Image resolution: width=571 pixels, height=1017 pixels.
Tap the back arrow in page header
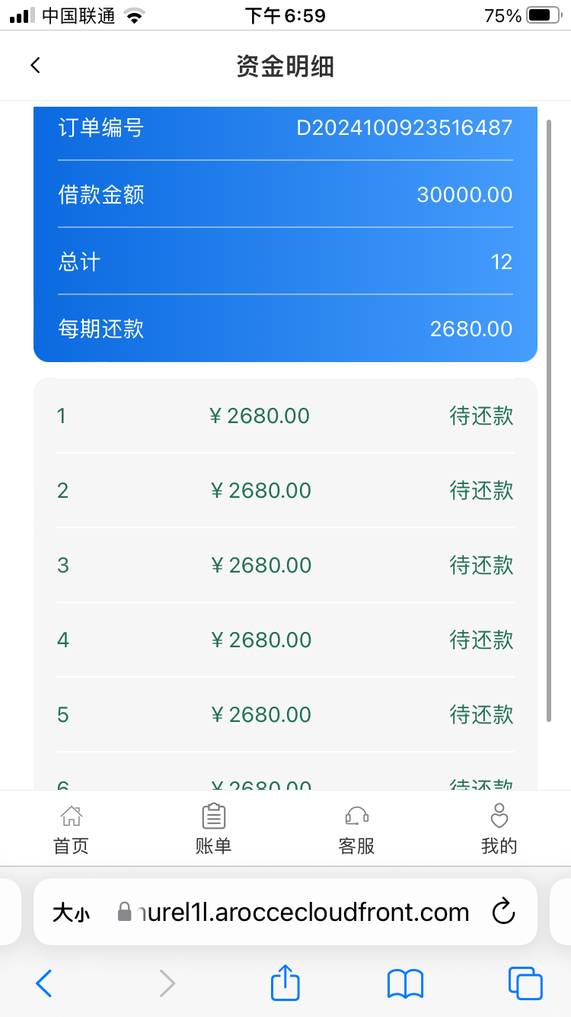coord(35,66)
